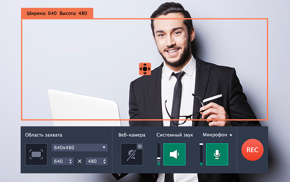
Task: Mute system sound with the green speaker button
Action: coord(174,154)
